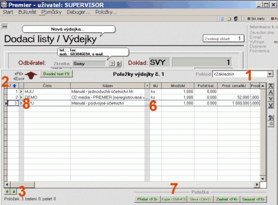Click the Nová výdejka... callout

pos(69,29)
